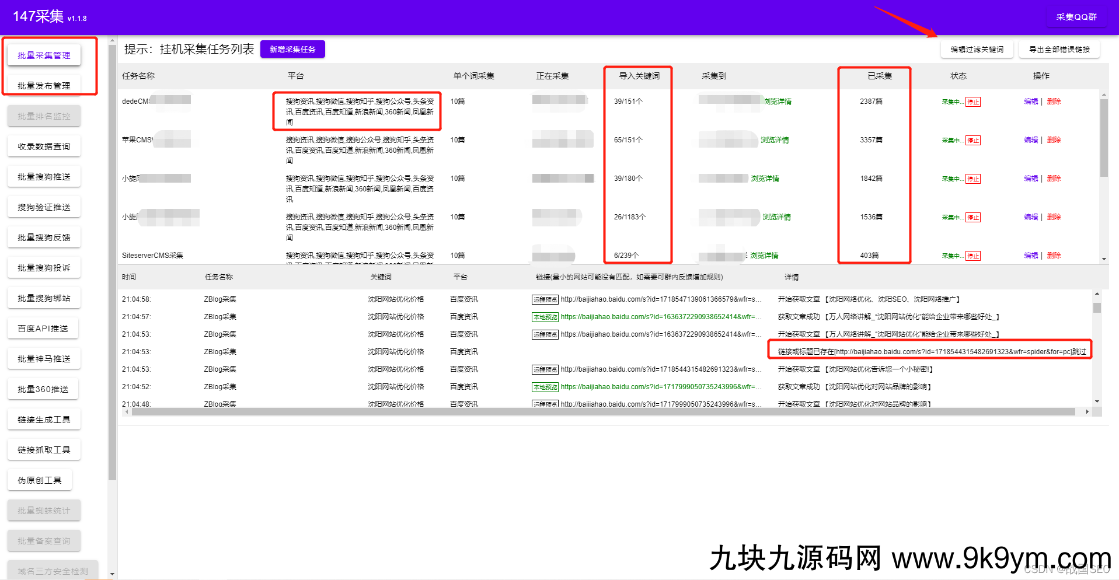Click 本地预览 badge on the 21:04:57 log entry
Image resolution: width=1119 pixels, height=580 pixels.
tap(545, 317)
